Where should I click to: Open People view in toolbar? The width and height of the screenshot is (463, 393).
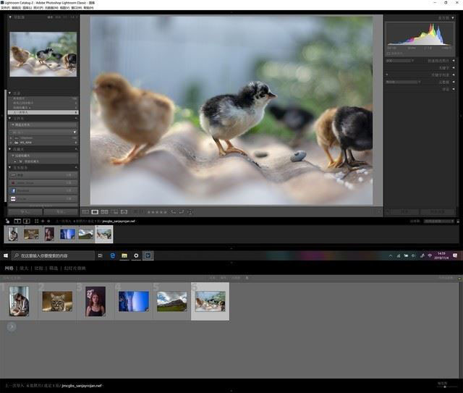tap(124, 212)
